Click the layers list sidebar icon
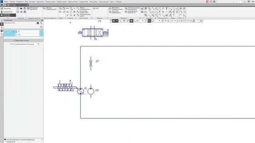Viewport: 255px width, 143px height. (2, 31)
